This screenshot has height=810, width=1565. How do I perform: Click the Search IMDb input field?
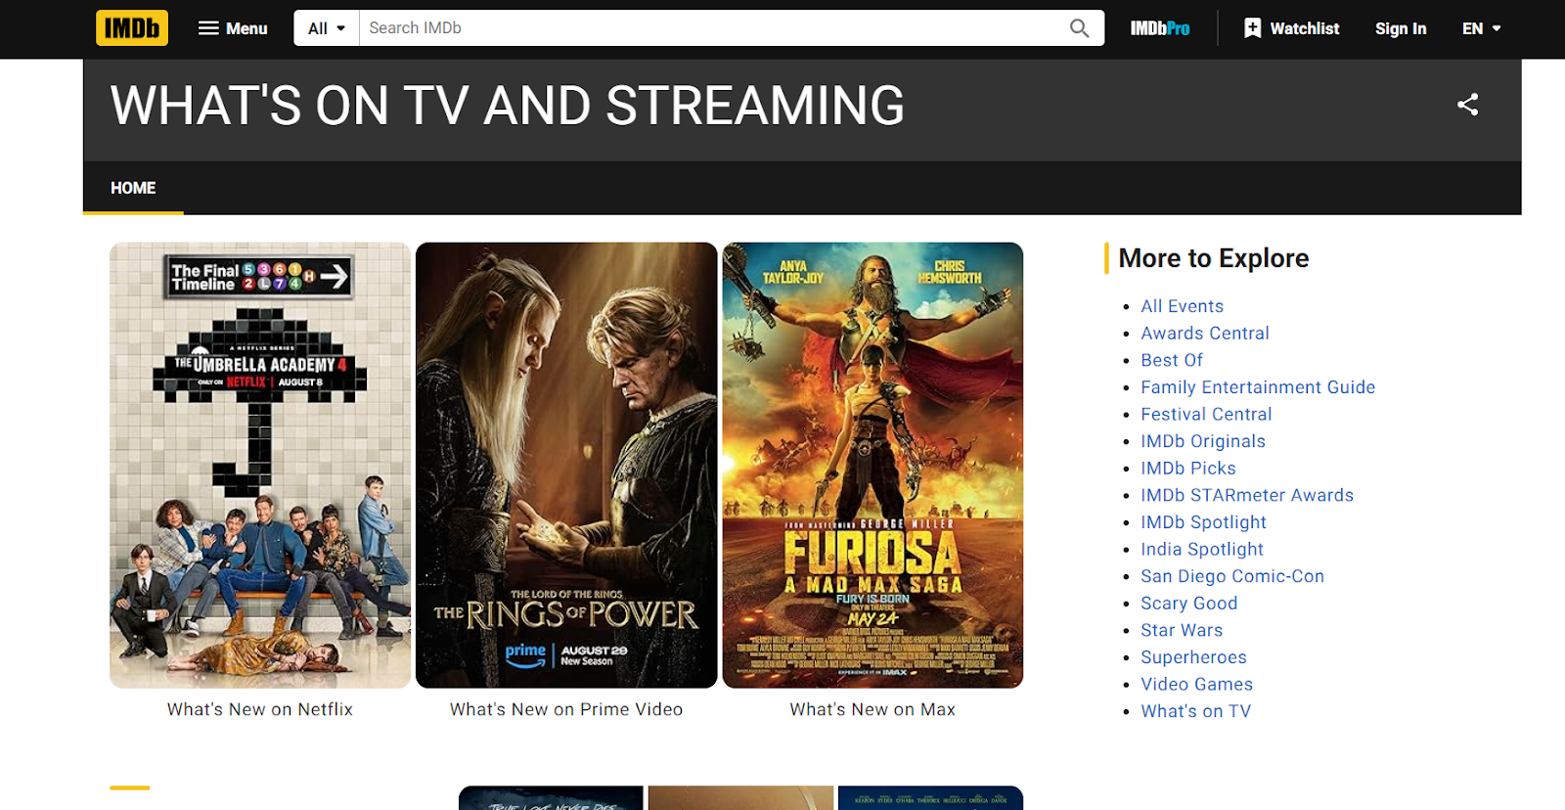pyautogui.click(x=712, y=28)
